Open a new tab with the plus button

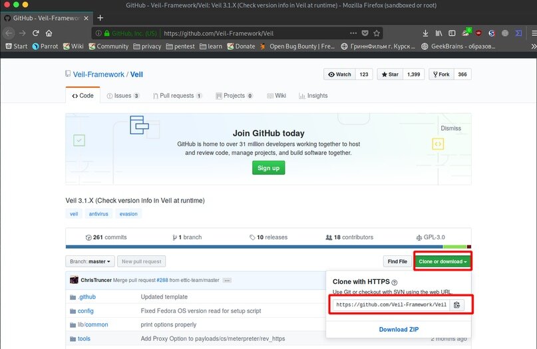100,18
